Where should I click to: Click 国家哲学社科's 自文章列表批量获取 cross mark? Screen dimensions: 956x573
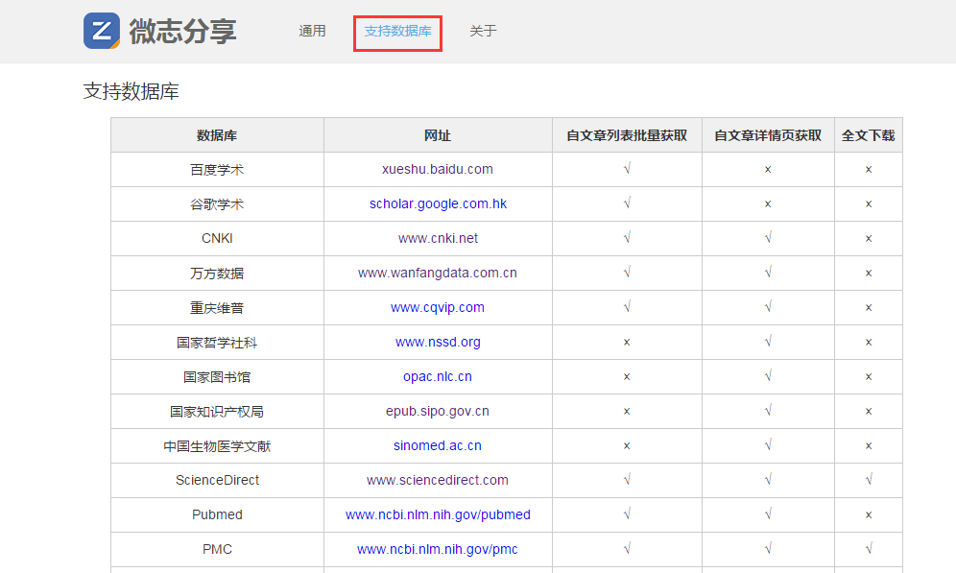click(x=627, y=343)
